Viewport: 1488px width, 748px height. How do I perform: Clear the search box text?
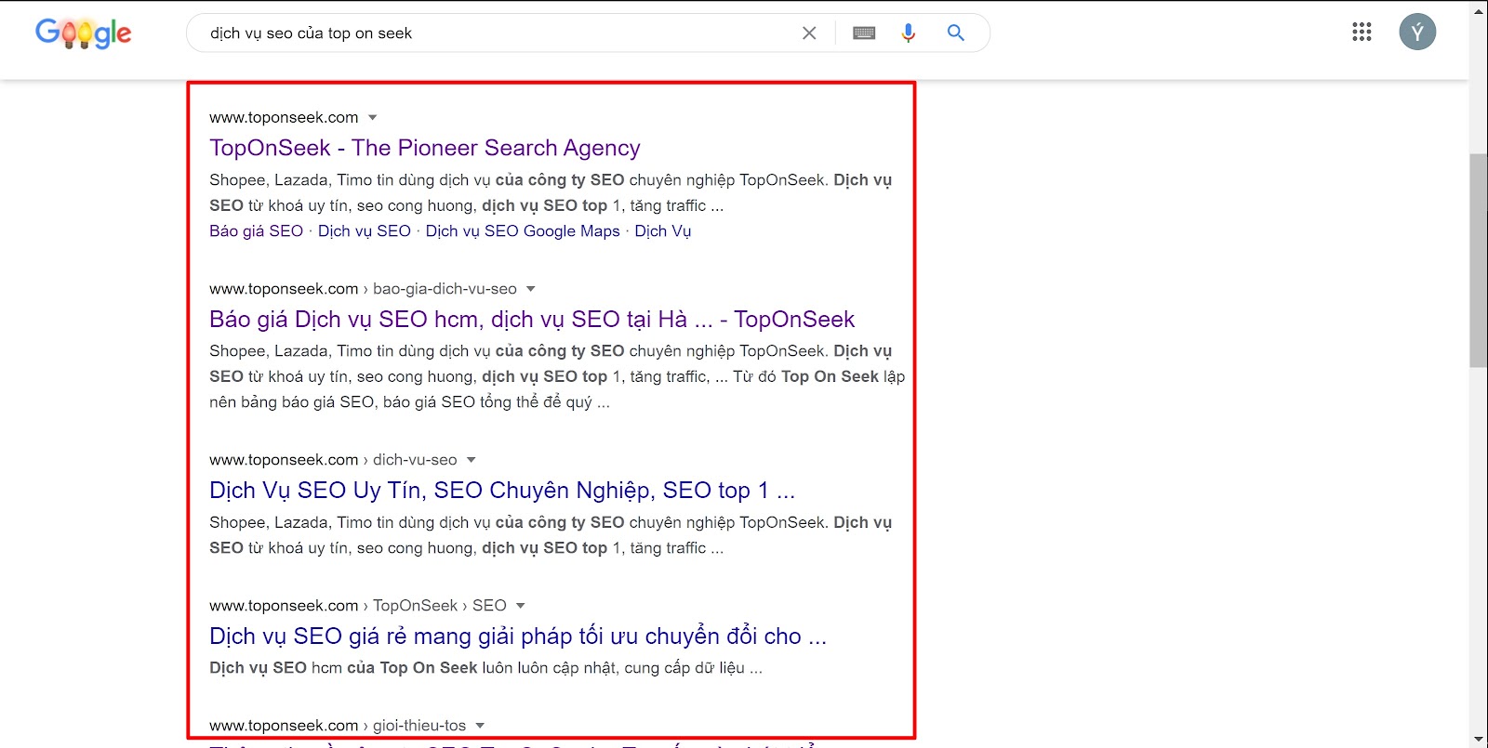point(809,33)
